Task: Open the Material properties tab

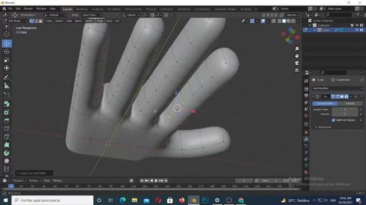Action: (x=307, y=173)
